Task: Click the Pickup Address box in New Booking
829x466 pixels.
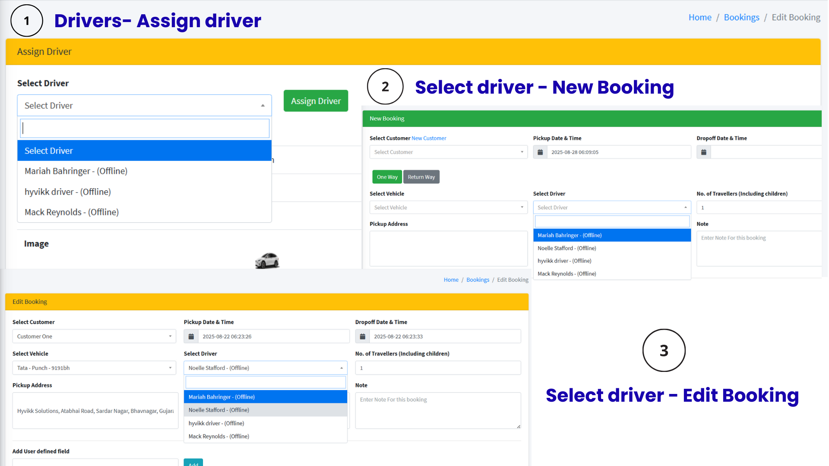Action: click(x=448, y=249)
